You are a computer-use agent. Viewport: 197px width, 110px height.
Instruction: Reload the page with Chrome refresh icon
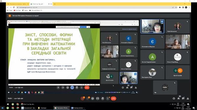pyautogui.click(x=14, y=8)
